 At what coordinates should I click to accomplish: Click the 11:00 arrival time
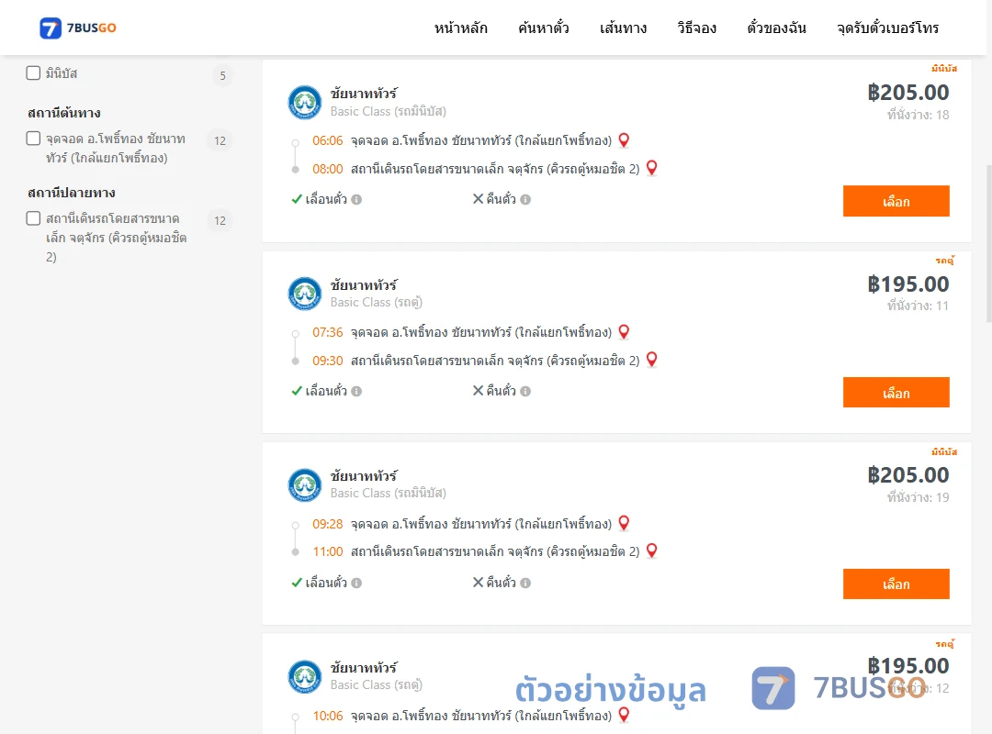tap(328, 552)
